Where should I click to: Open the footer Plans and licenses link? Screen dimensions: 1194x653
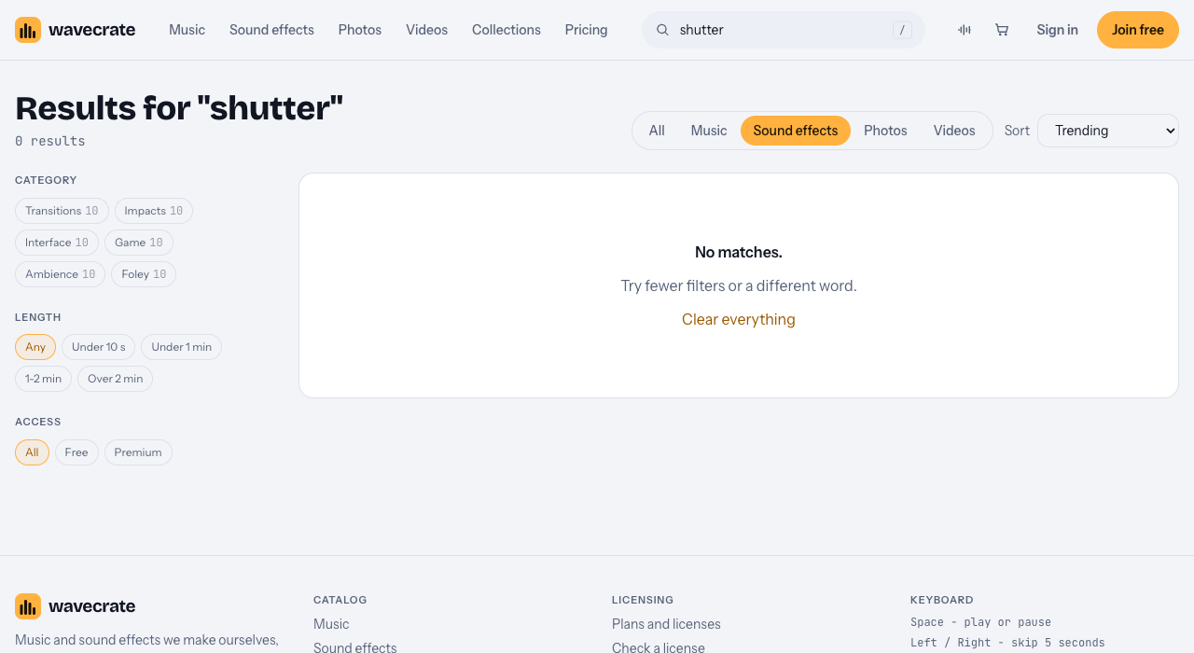(x=666, y=624)
